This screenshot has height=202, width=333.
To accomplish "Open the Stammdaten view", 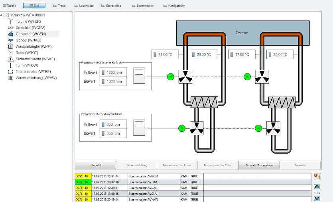I will (143, 6).
